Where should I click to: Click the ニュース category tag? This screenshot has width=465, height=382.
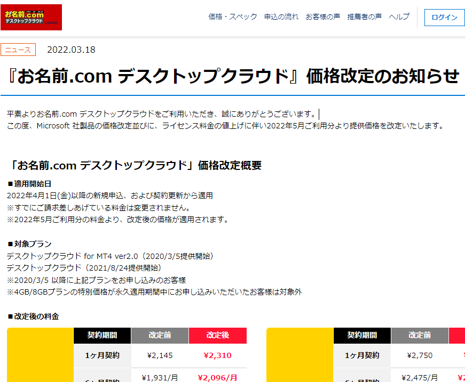[x=18, y=50]
